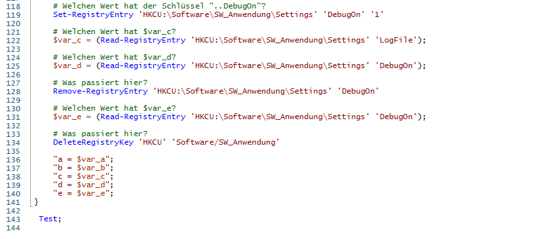This screenshot has height=239, width=543.
Task: Click the Test call on line 143
Action: 48,219
